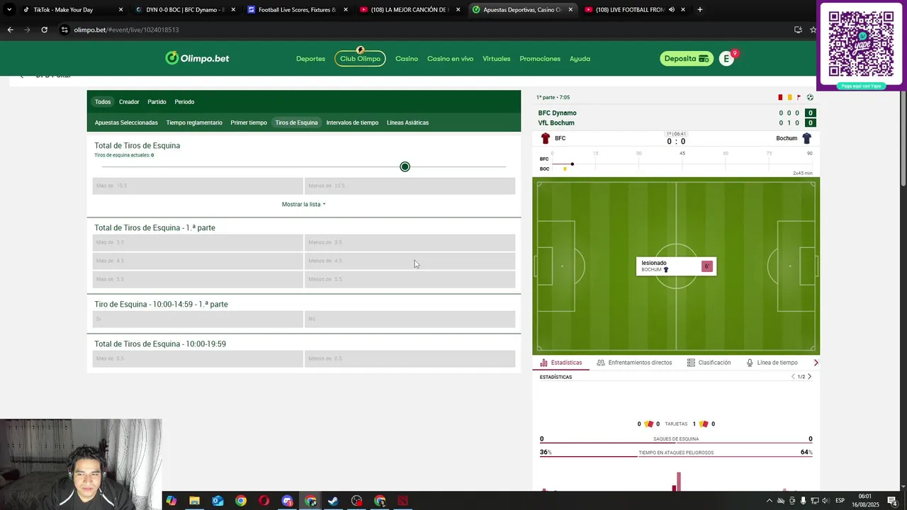Open the Intervalos de tiempo market tab
907x510 pixels.
tap(352, 123)
